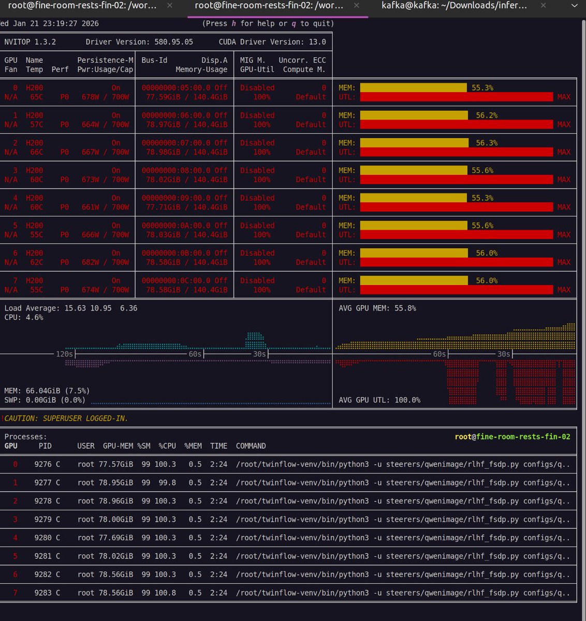The height and width of the screenshot is (621, 586).
Task: Click the AVG GPU UTL: 100.0% label
Action: 379,400
